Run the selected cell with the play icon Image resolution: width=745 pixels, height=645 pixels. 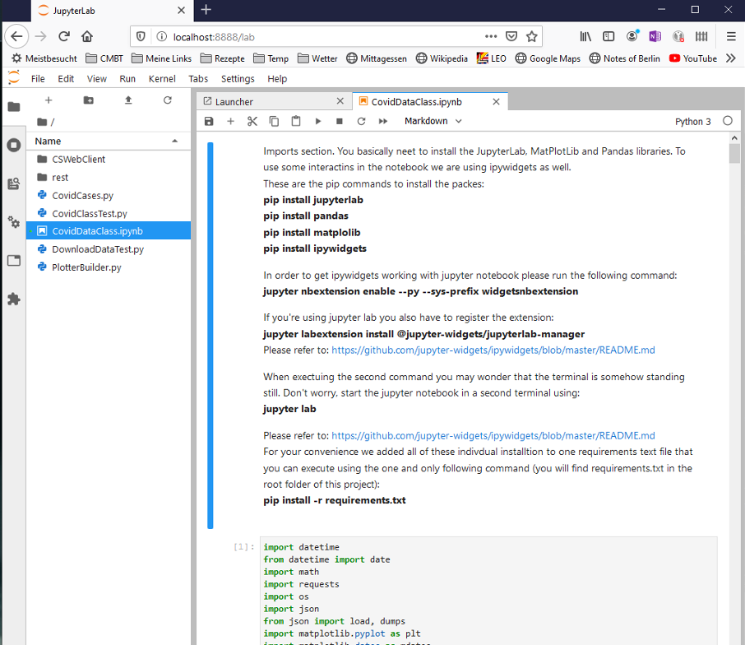[318, 121]
